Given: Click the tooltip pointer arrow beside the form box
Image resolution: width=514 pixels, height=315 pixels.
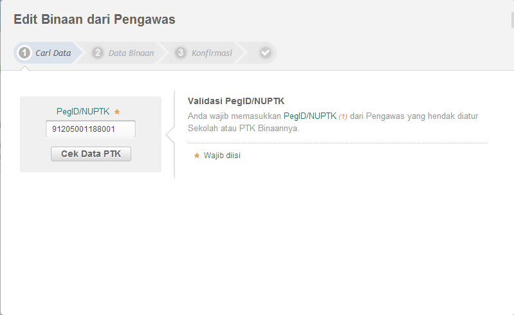Looking at the screenshot, I should (x=170, y=134).
